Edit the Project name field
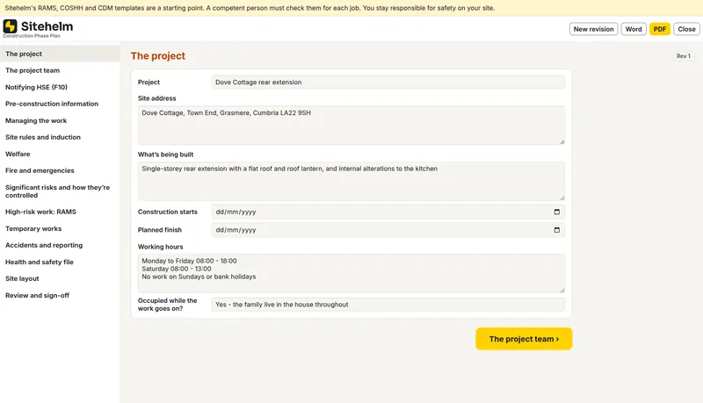Viewport: 703px width, 403px height. pyautogui.click(x=388, y=83)
